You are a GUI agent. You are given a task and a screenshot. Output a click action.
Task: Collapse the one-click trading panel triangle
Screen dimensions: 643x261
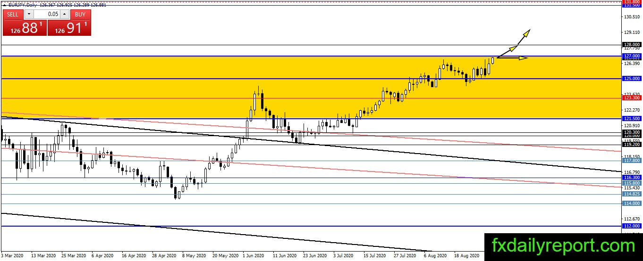[4, 5]
